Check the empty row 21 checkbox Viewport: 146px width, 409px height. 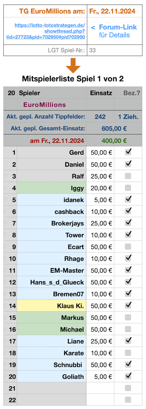(x=128, y=388)
